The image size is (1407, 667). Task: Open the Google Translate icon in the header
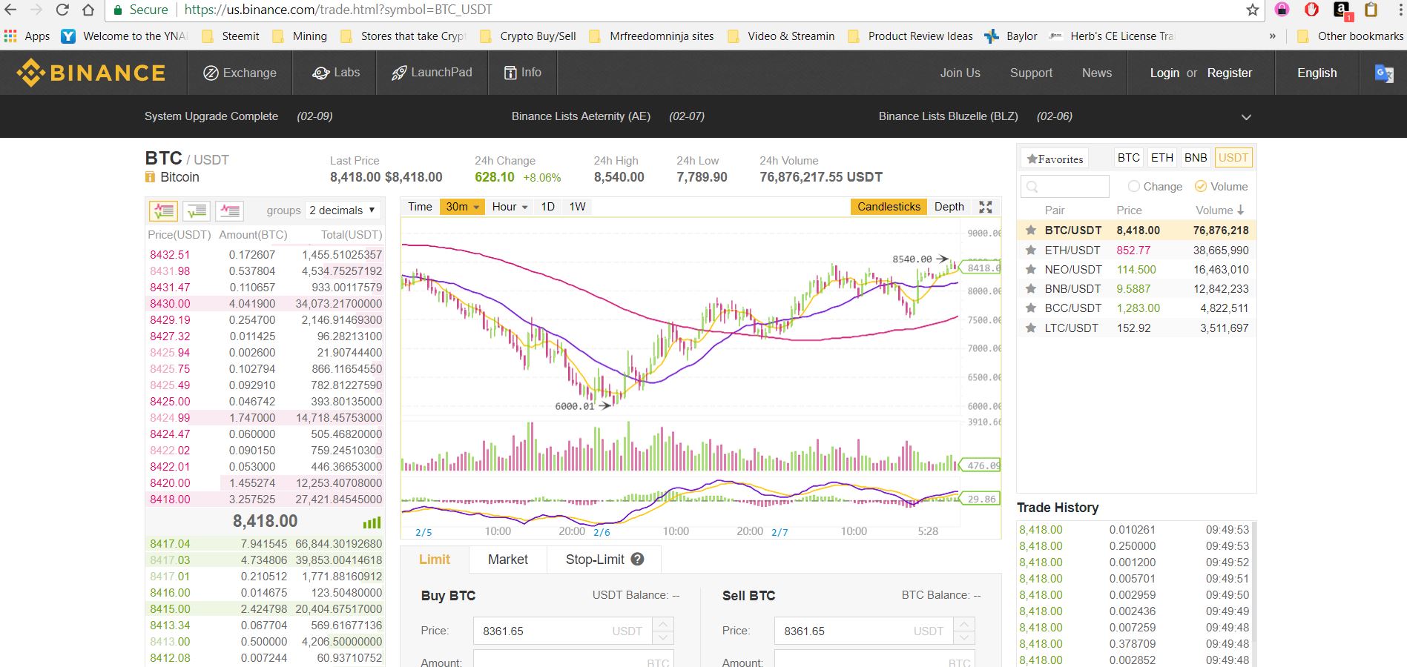pos(1384,73)
